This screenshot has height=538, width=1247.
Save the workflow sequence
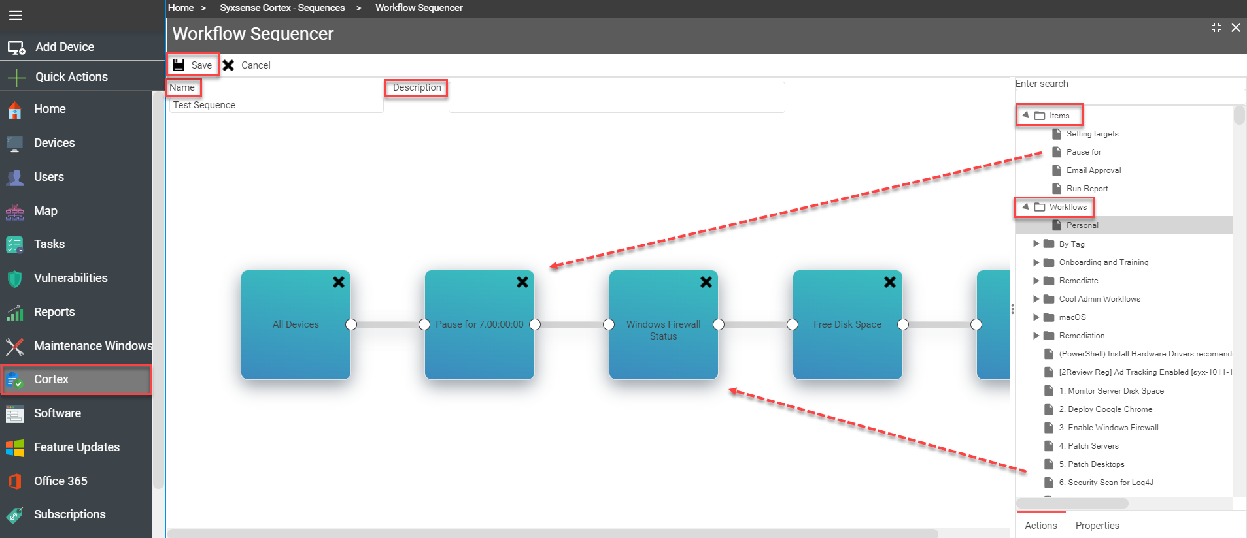pyautogui.click(x=192, y=65)
